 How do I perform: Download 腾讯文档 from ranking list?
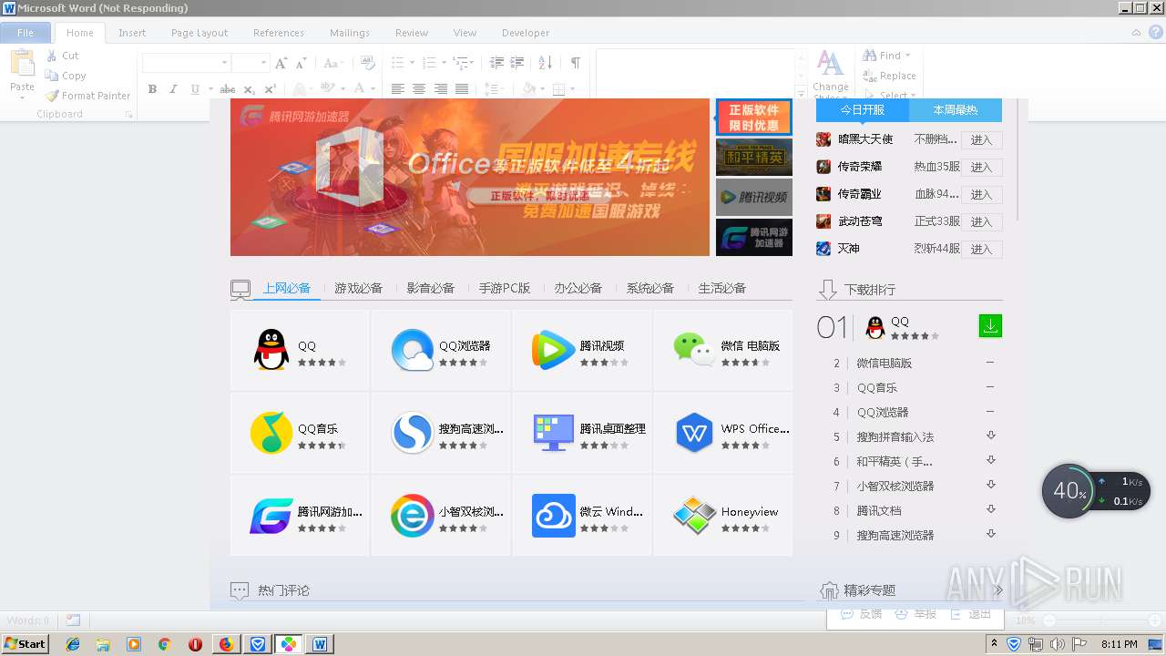click(x=991, y=509)
